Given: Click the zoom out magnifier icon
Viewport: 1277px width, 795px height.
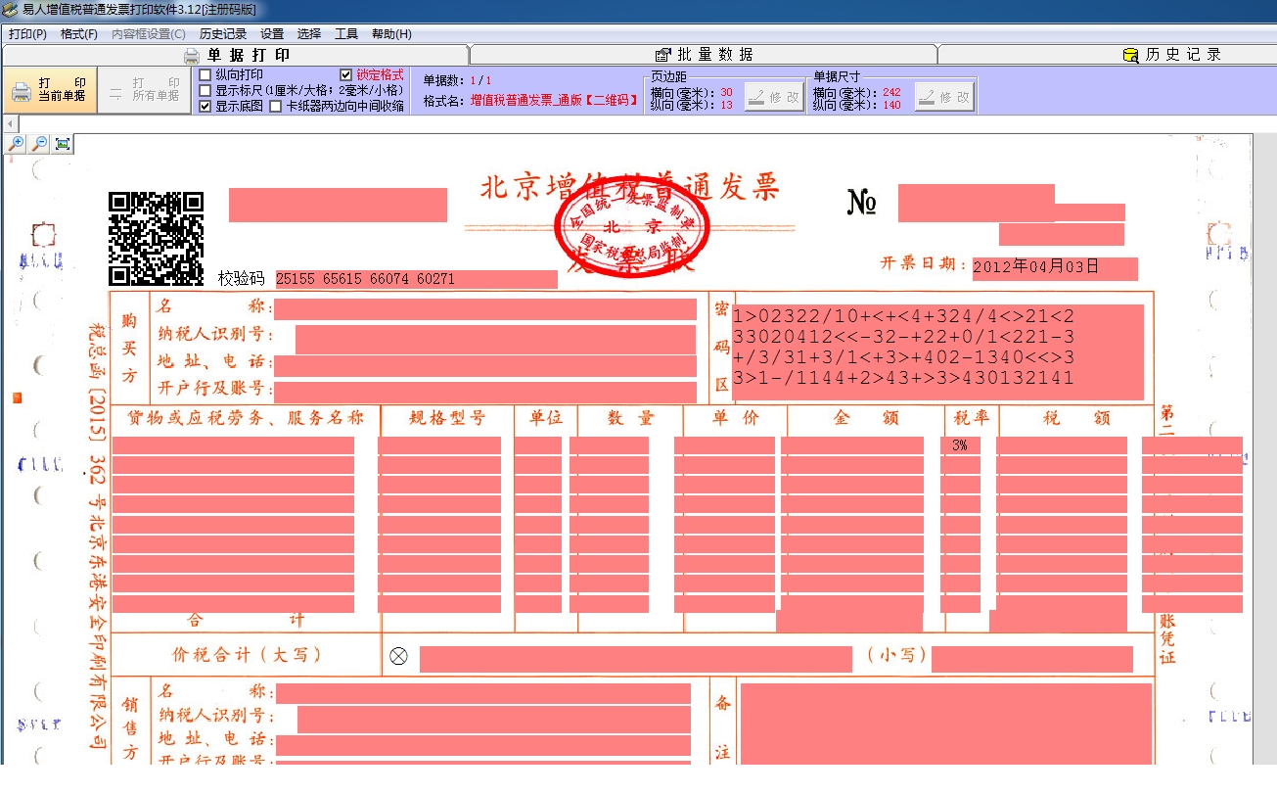Looking at the screenshot, I should [x=39, y=144].
